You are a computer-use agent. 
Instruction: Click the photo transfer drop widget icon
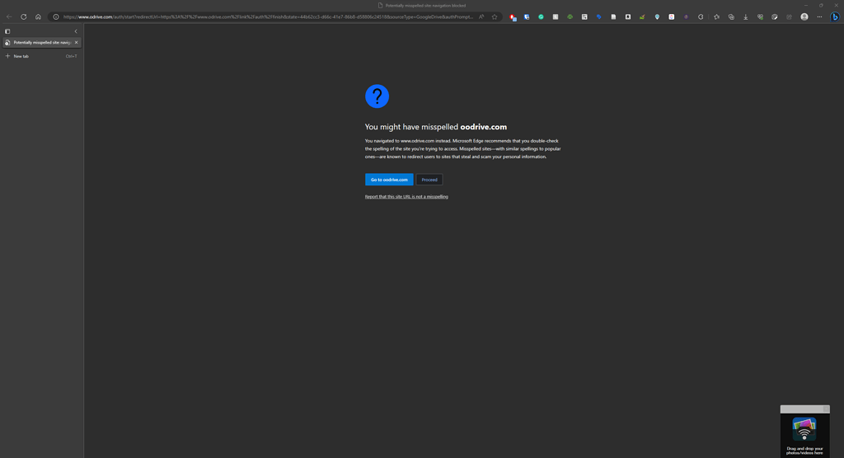(804, 429)
